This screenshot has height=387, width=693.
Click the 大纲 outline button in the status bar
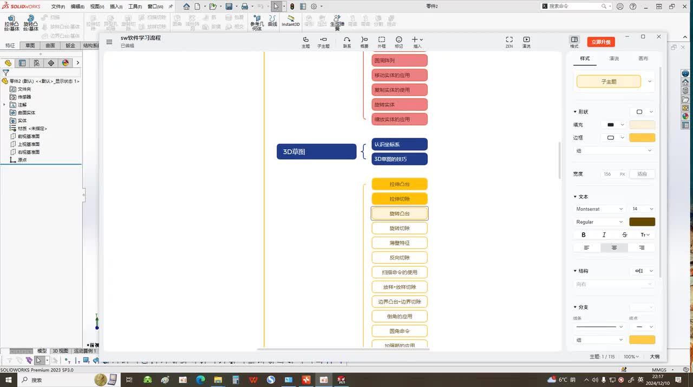655,357
